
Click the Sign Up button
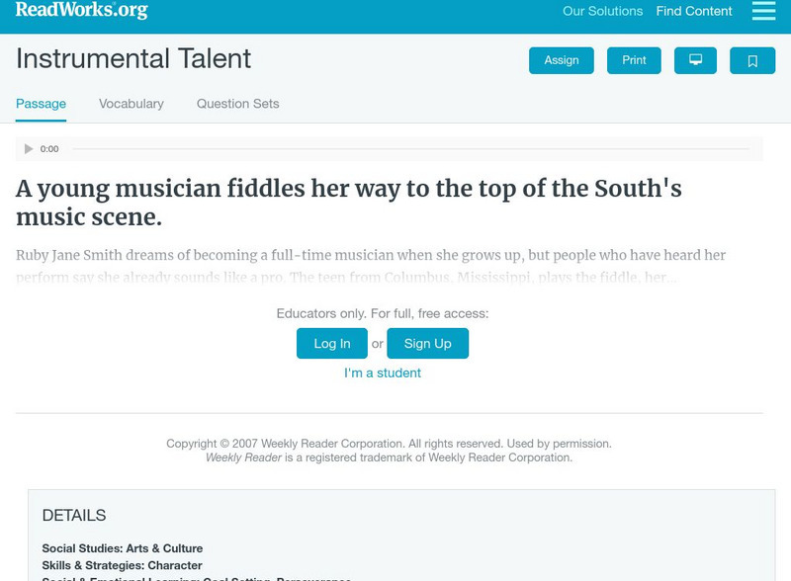click(427, 343)
